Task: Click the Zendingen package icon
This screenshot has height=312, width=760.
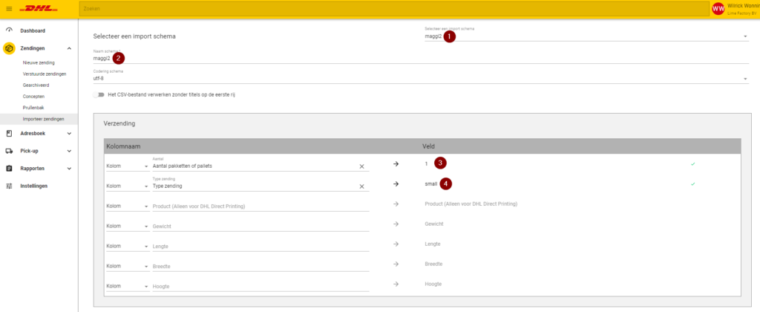Action: [9, 48]
